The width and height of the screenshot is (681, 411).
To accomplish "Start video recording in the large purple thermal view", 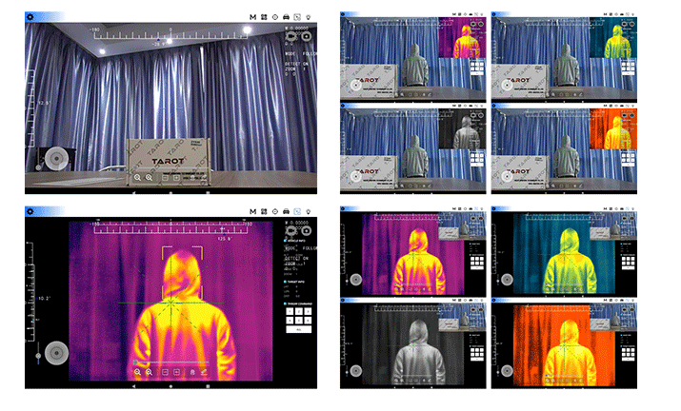I will pyautogui.click(x=290, y=230).
